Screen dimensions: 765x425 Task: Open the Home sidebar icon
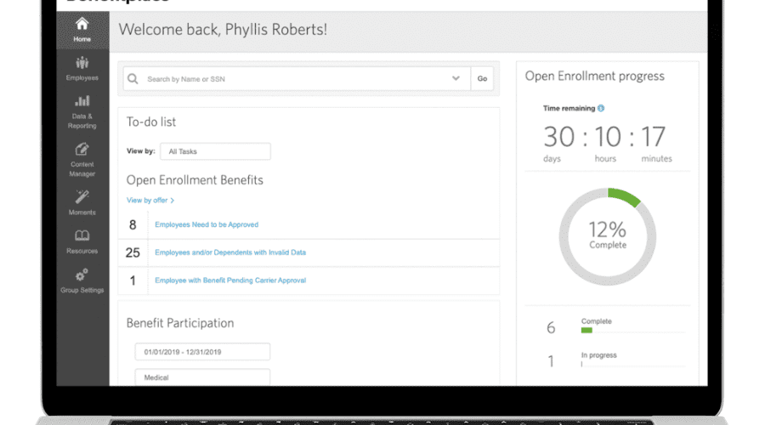pyautogui.click(x=82, y=24)
